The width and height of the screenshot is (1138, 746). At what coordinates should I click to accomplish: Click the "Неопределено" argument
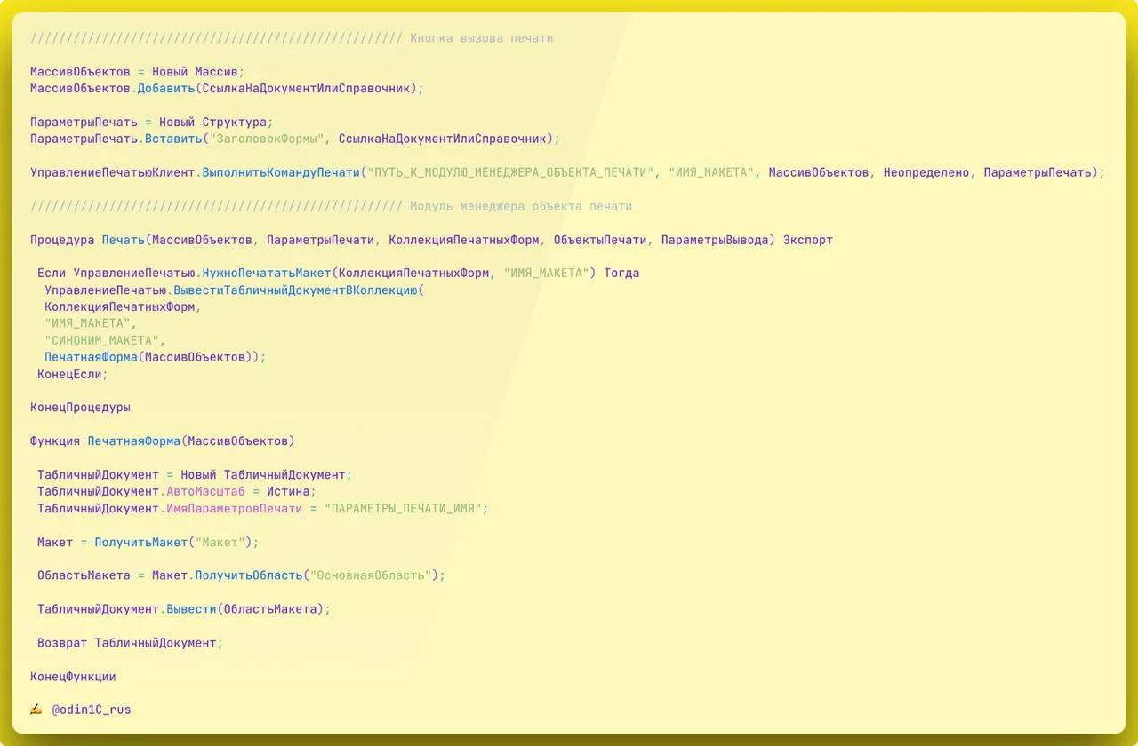pos(926,172)
